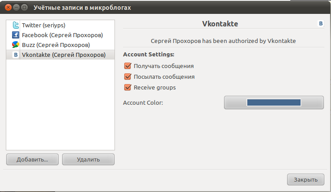Click the empty area of the accounts list
The image size is (331, 192).
click(60, 105)
